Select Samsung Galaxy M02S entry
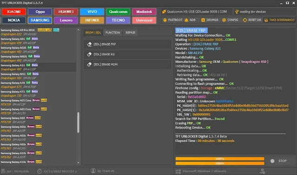Viewport: 297px width, 175px height. (x=38, y=59)
